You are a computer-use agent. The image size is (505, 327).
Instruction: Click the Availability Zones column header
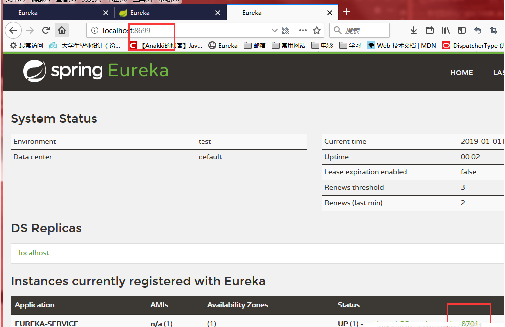[238, 305]
